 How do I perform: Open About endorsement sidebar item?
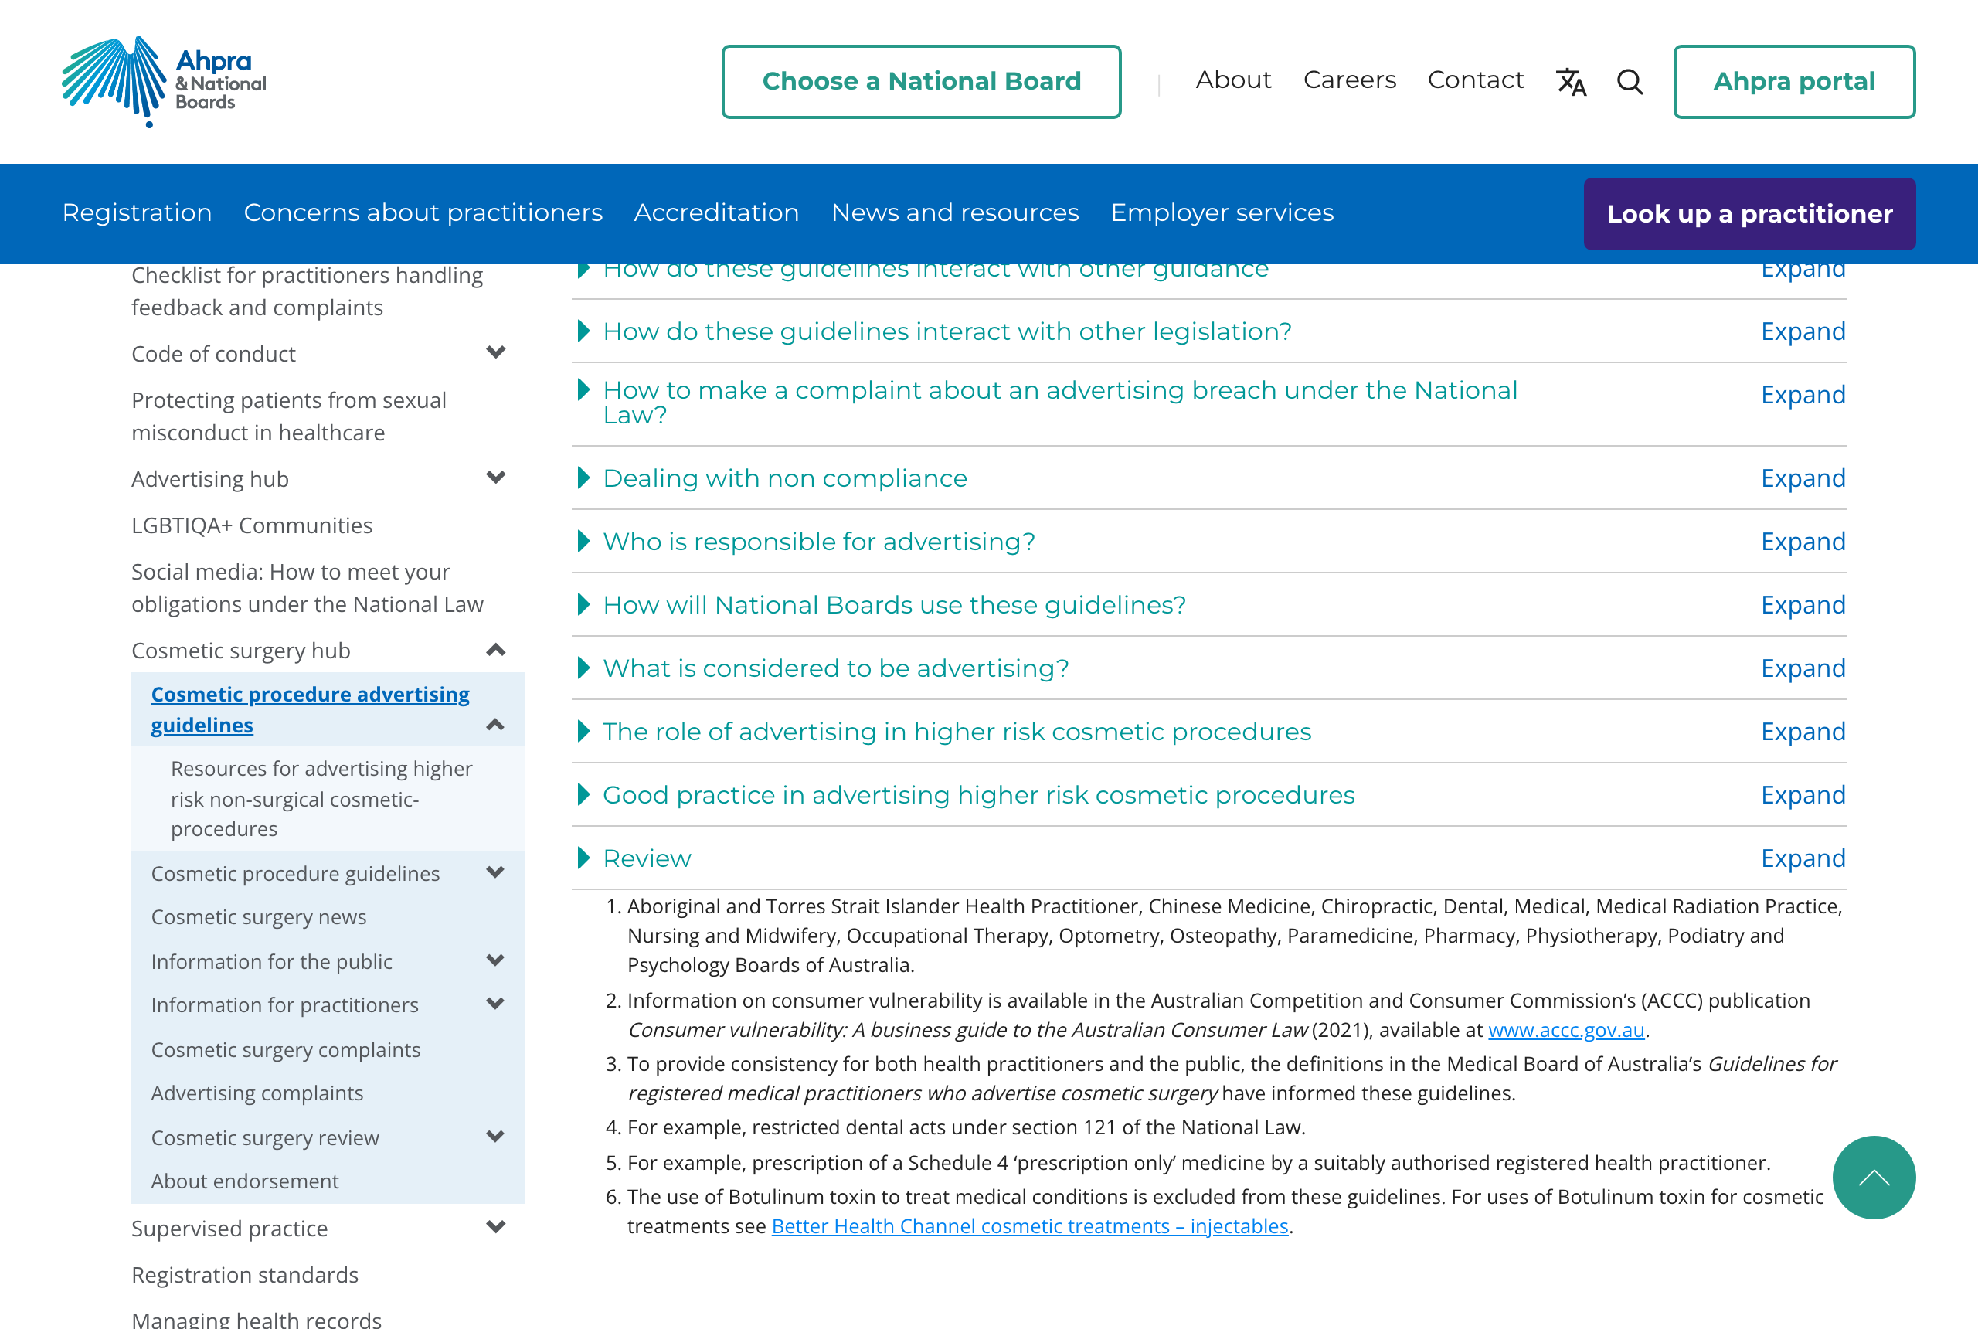245,1181
